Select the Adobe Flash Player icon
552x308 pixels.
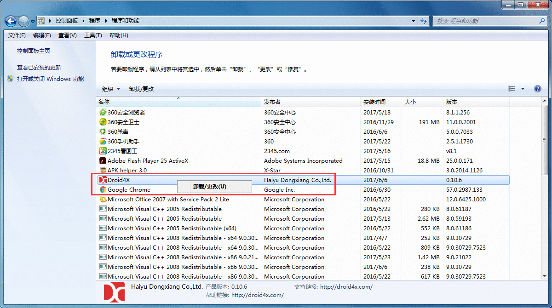coord(103,161)
